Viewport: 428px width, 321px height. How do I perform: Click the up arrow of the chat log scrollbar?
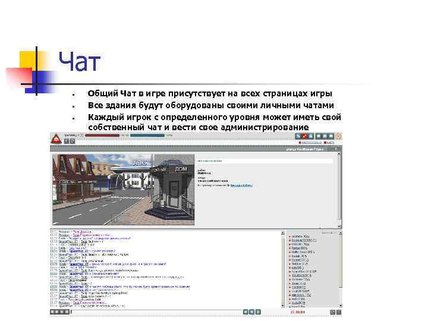pos(282,233)
